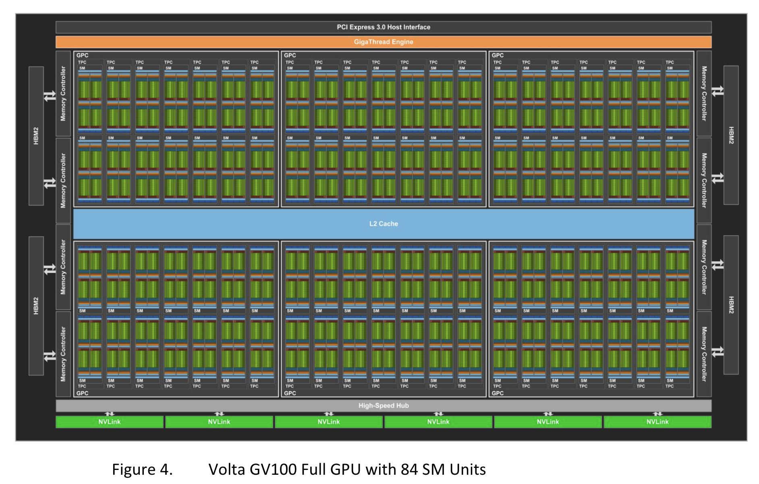Select the third left-side Memory Controller from the top
Viewport: 759px width, 484px height.
tap(63, 267)
